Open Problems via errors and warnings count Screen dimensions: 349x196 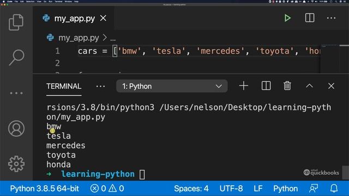point(107,188)
